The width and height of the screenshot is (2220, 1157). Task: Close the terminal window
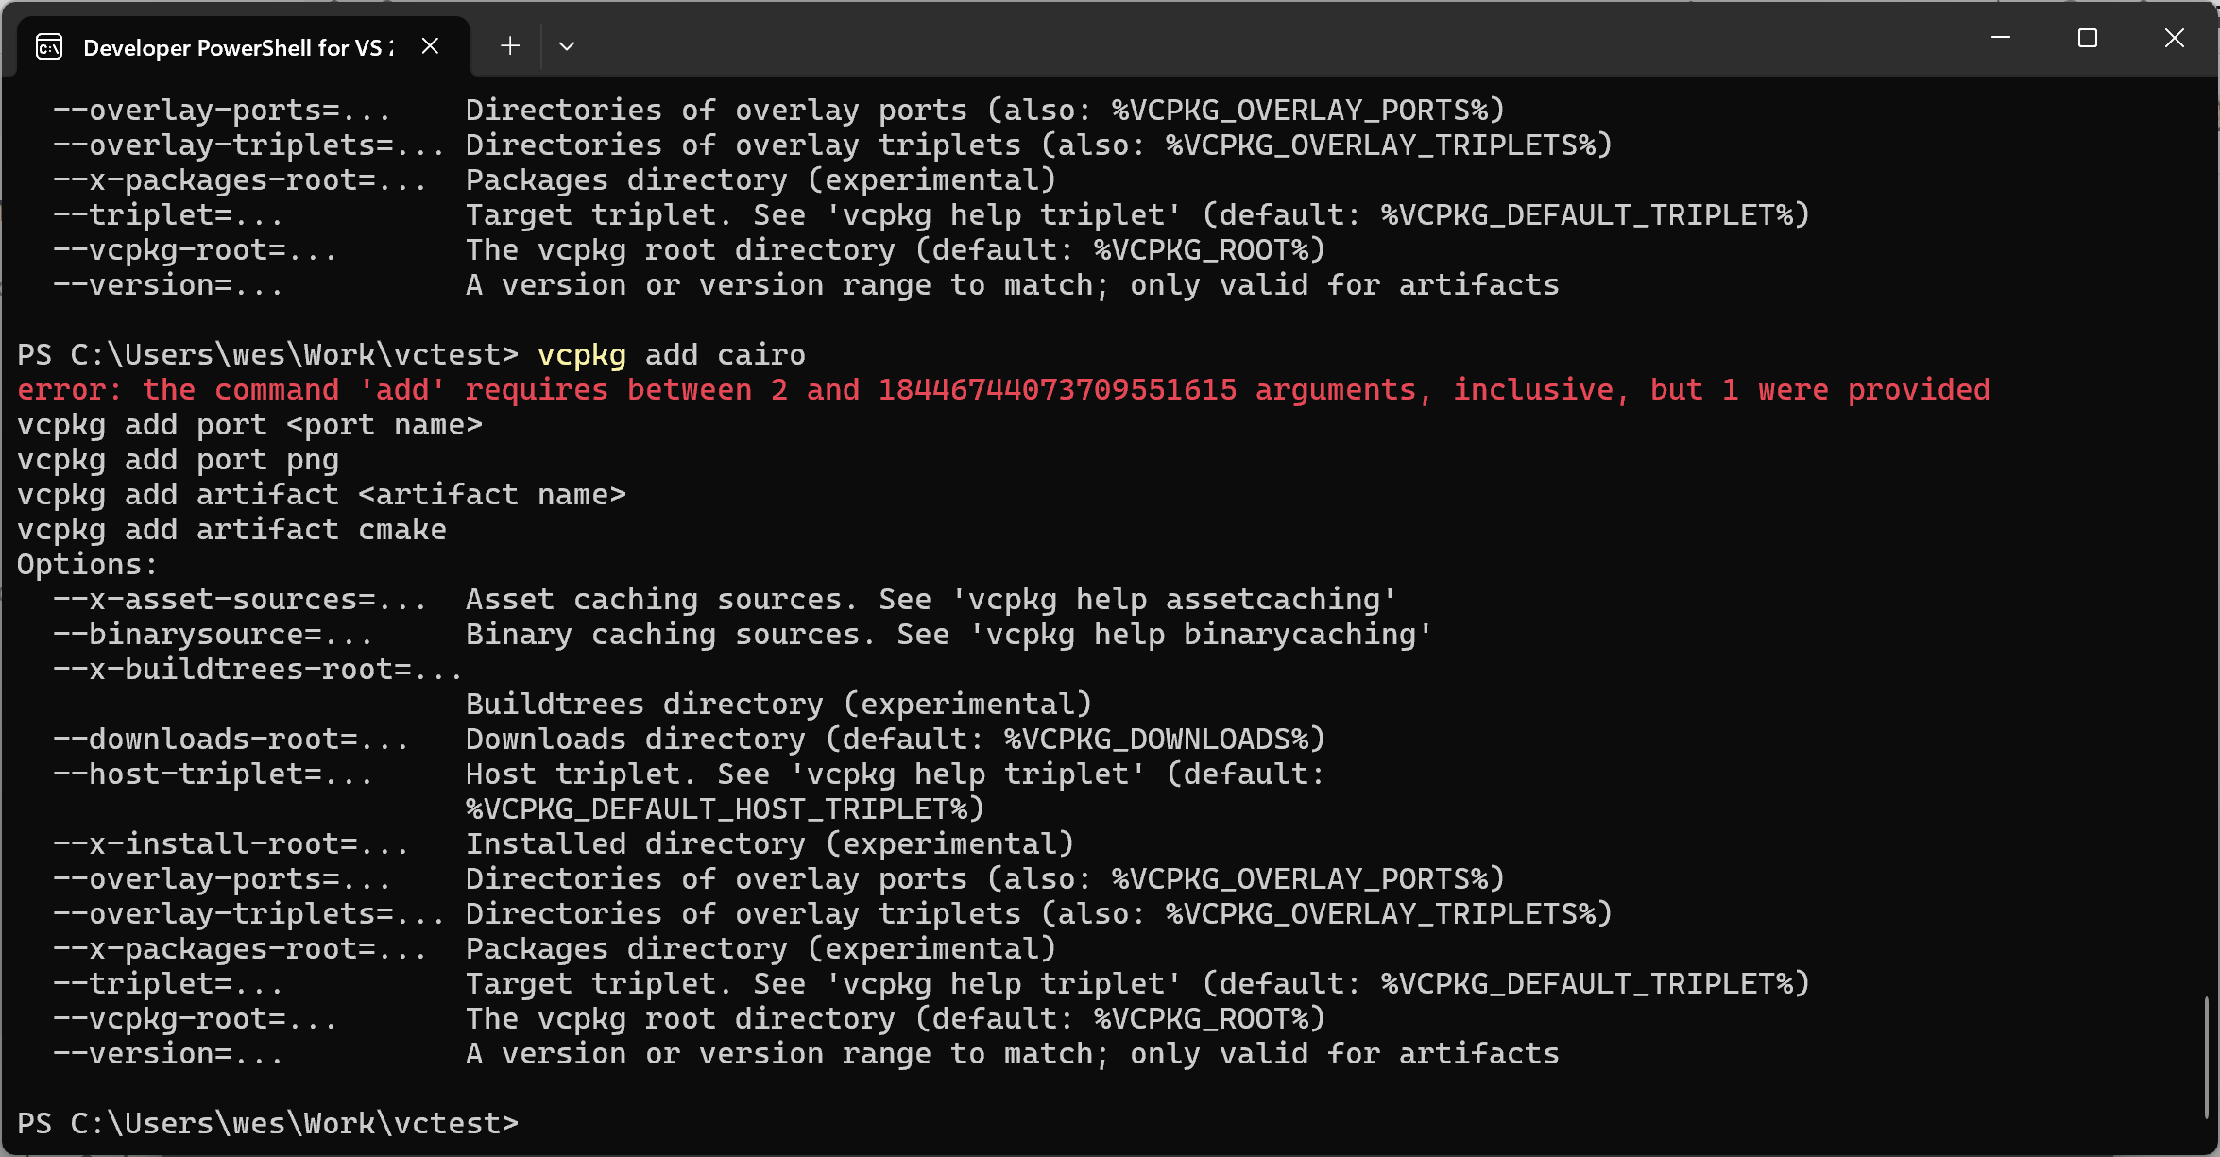click(2174, 38)
